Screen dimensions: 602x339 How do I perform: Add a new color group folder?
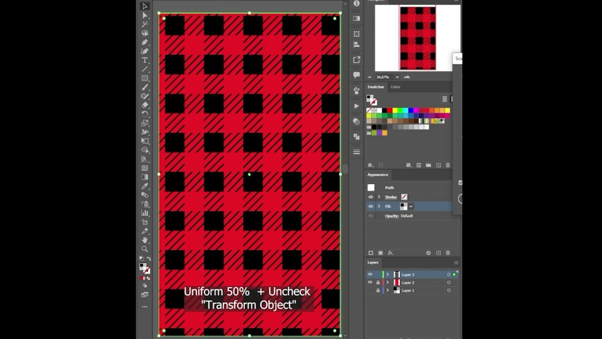pyautogui.click(x=428, y=165)
